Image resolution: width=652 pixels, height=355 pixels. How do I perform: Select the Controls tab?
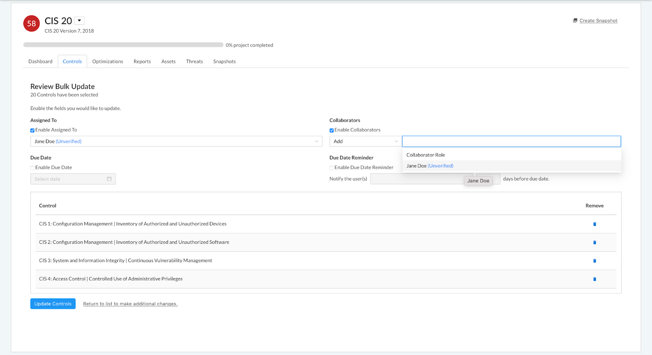tap(72, 62)
